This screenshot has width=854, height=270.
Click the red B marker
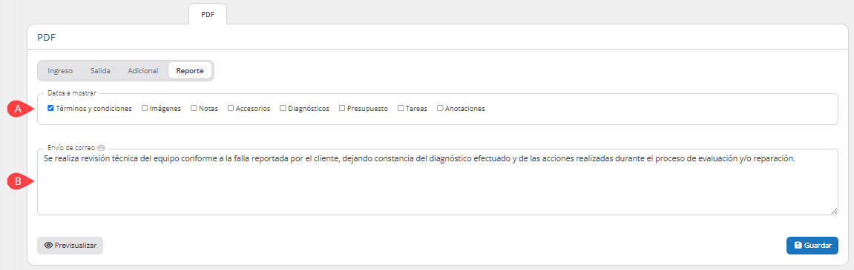coord(20,181)
